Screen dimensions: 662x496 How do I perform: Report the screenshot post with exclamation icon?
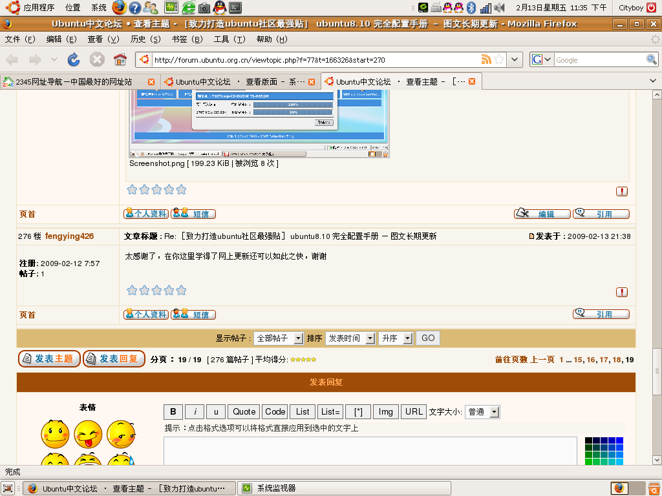click(x=621, y=191)
